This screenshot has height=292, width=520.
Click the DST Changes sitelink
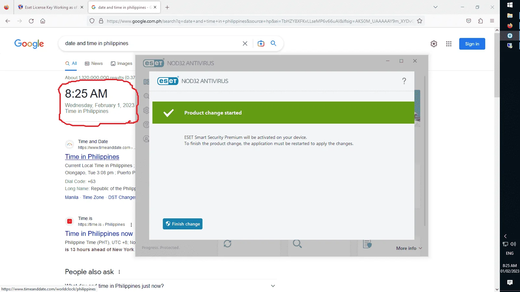(122, 197)
